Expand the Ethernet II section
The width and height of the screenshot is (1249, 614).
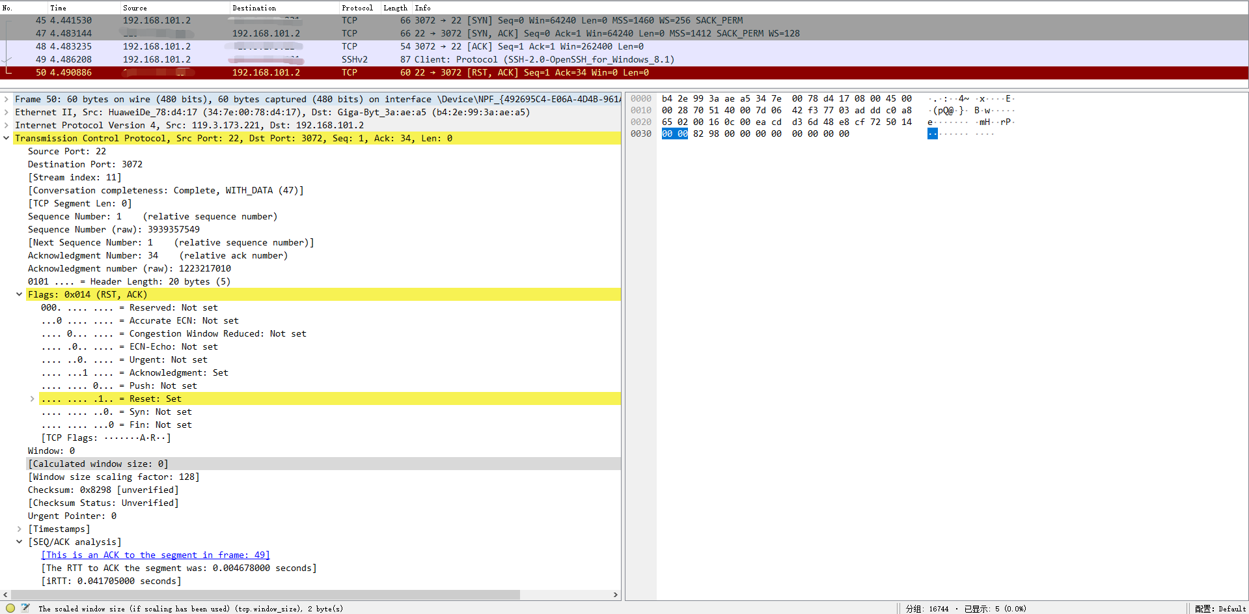pyautogui.click(x=7, y=112)
